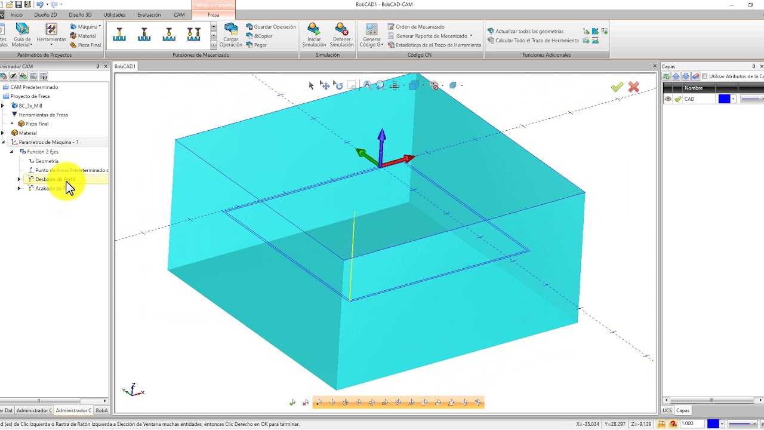
Task: Click Calcular Todo el Trazo de Herramienta
Action: [533, 41]
